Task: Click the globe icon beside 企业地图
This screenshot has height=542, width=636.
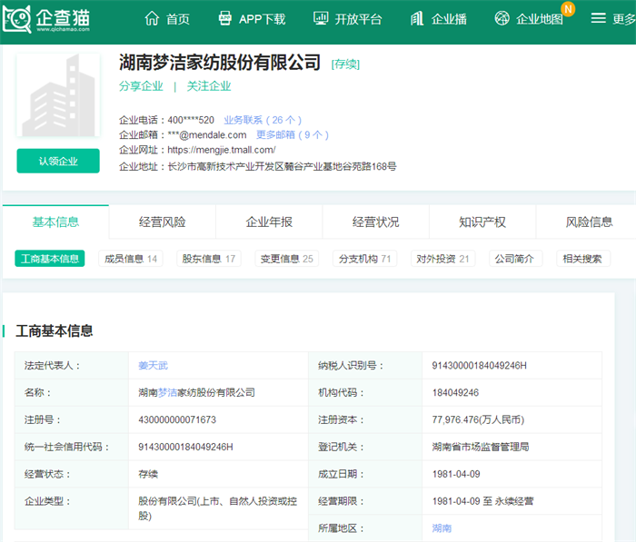Action: tap(502, 18)
